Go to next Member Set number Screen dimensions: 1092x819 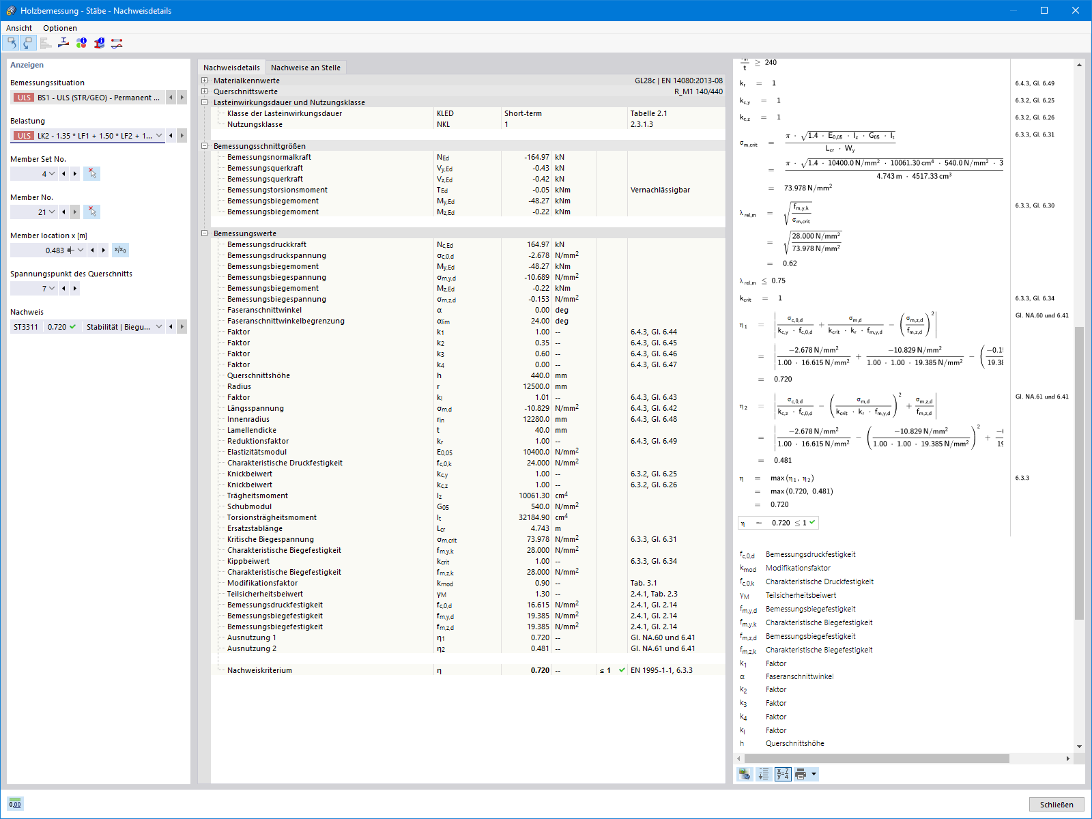tap(75, 173)
